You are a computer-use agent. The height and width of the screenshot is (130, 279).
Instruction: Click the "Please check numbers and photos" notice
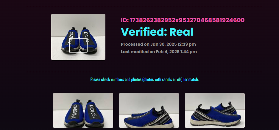pos(144,79)
